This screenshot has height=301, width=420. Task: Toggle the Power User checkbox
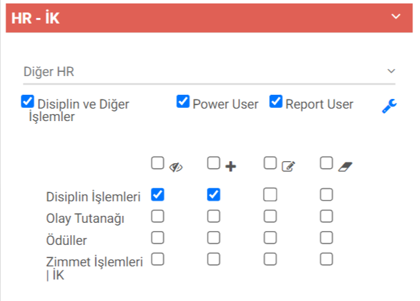(183, 102)
